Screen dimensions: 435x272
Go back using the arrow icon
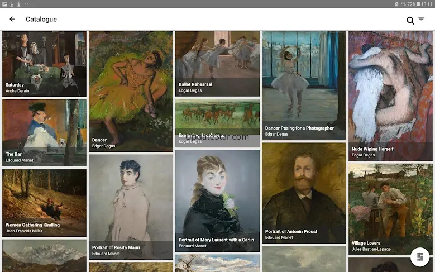pos(12,19)
